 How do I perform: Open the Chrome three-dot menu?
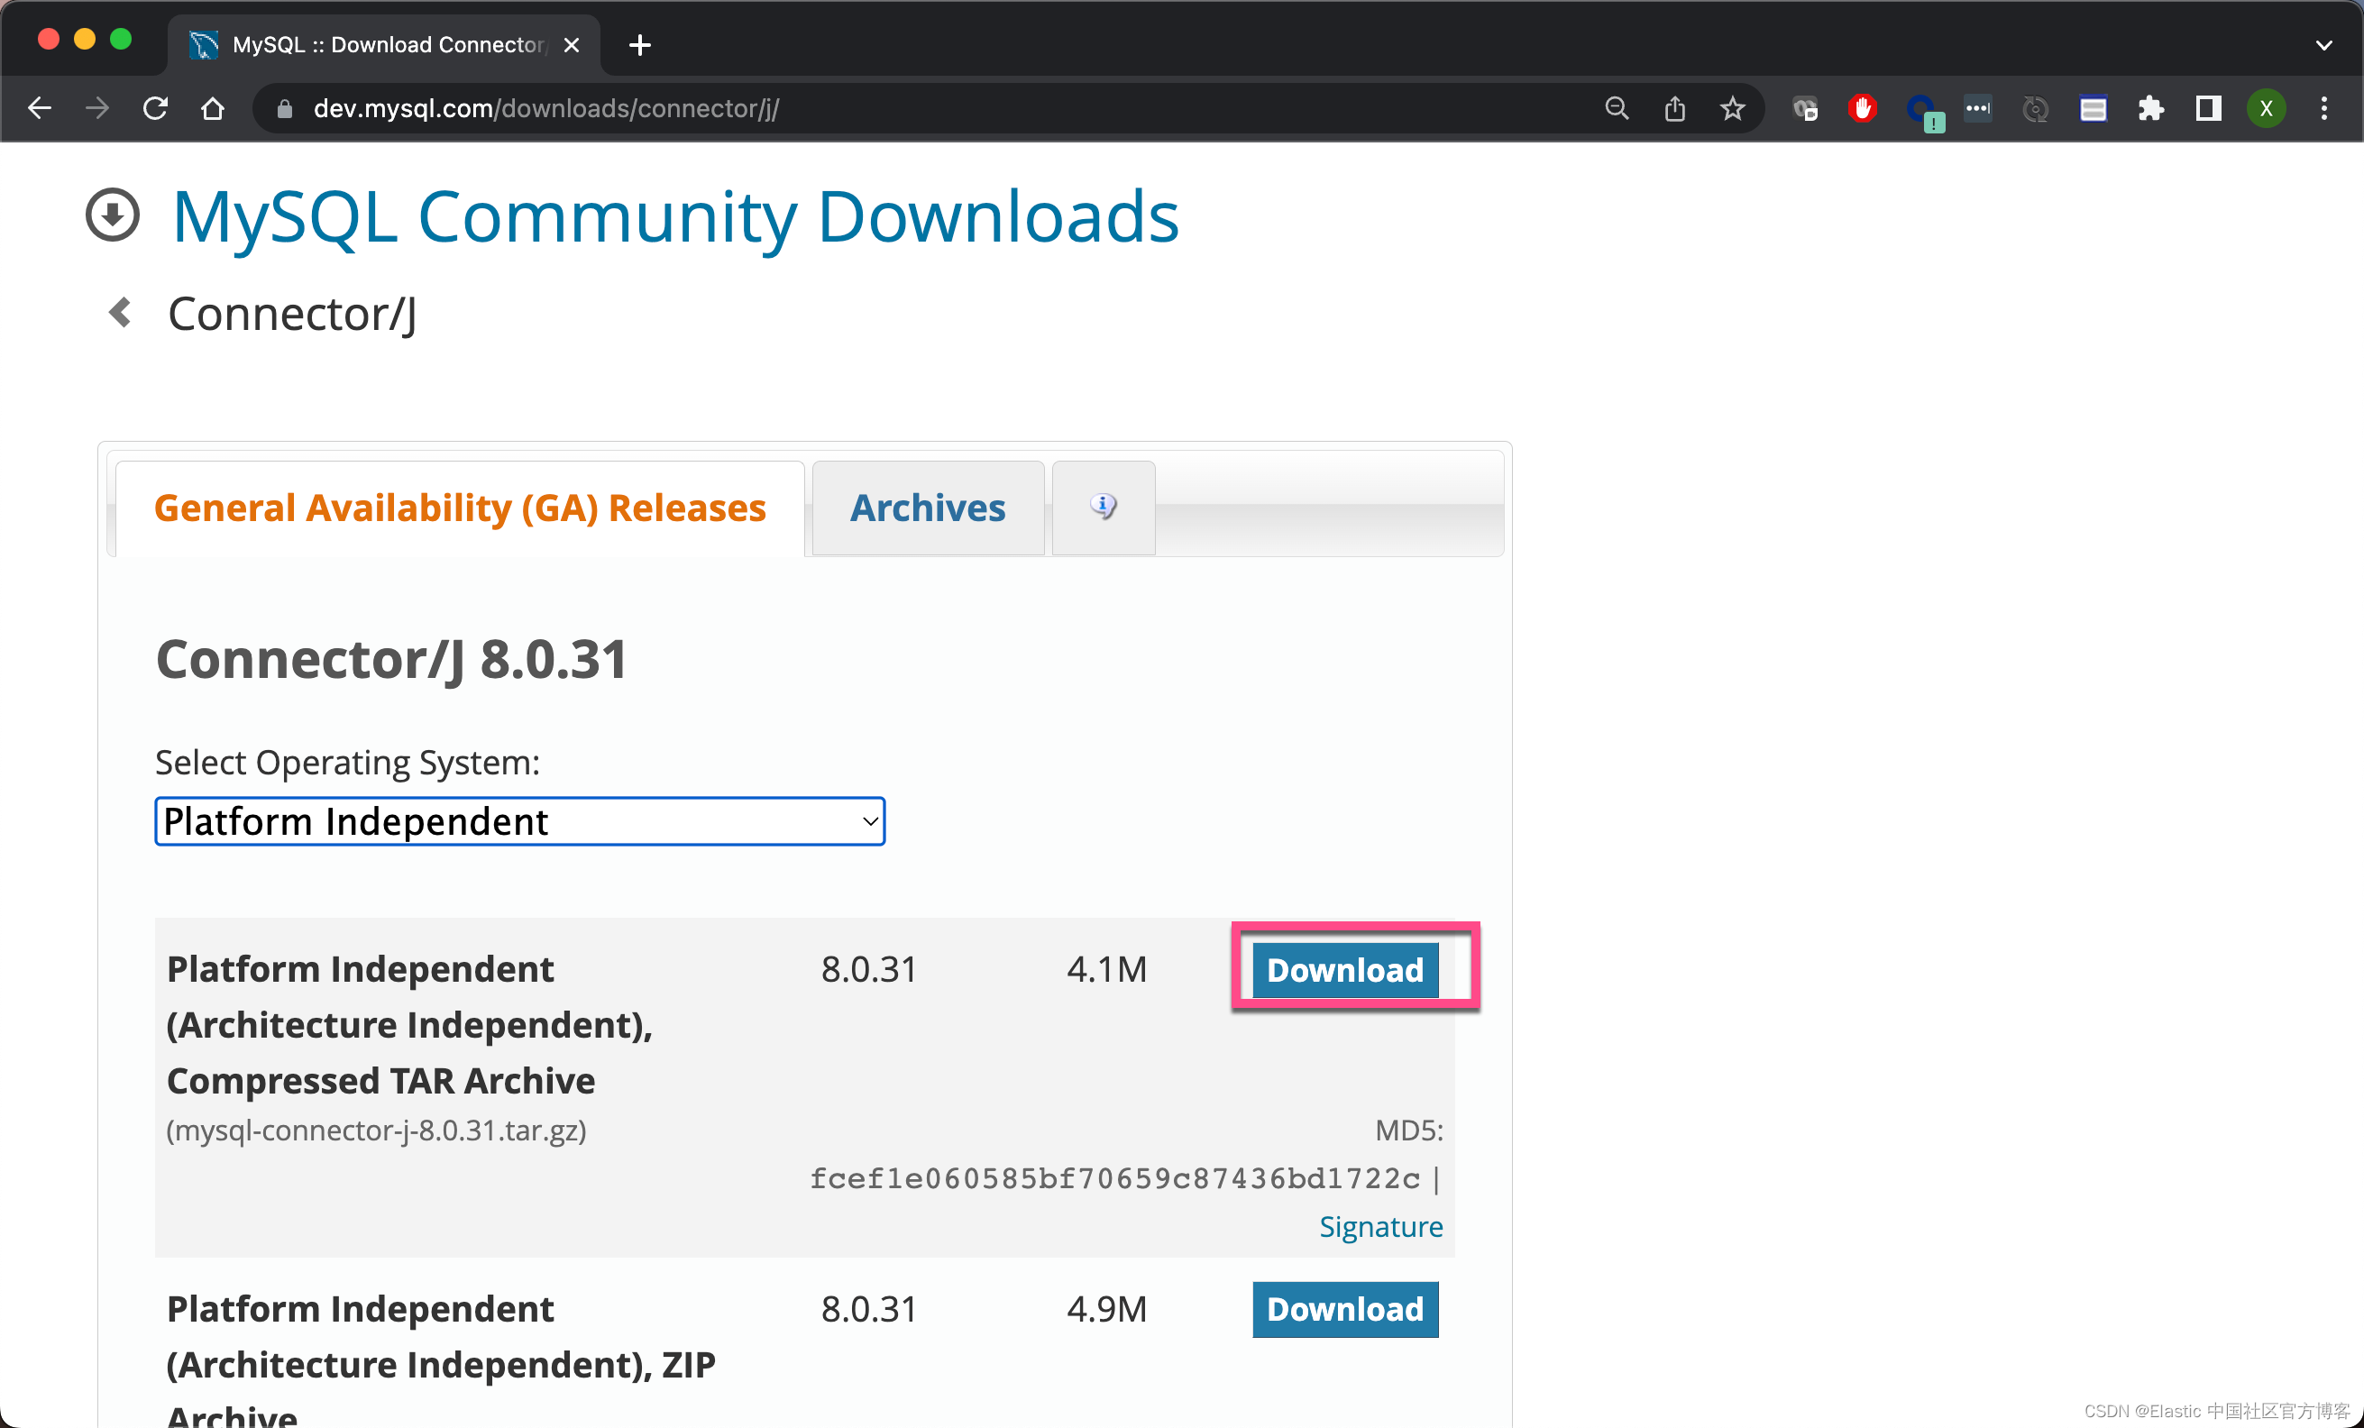point(2323,108)
